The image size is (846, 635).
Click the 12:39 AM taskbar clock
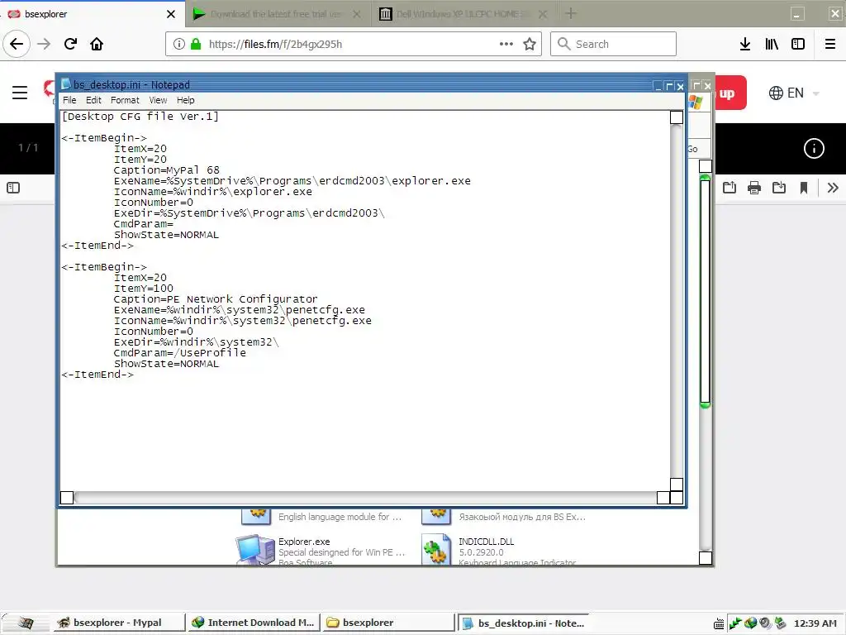[815, 623]
